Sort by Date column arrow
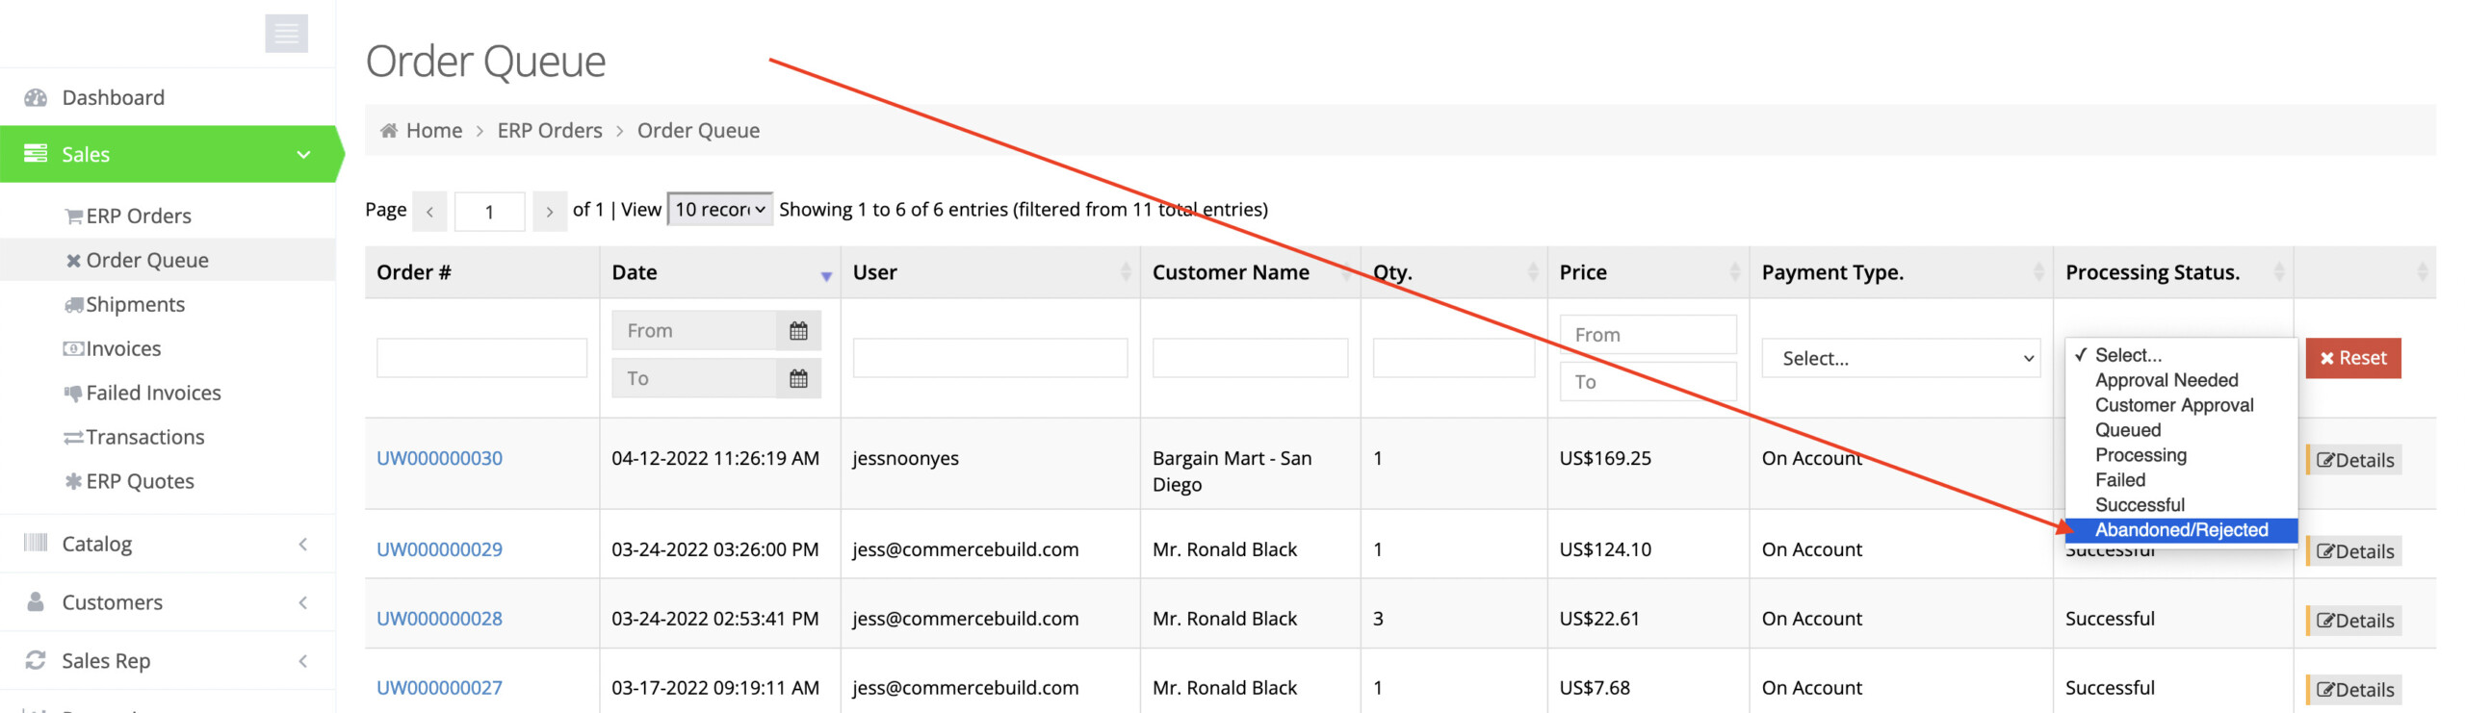 click(825, 275)
